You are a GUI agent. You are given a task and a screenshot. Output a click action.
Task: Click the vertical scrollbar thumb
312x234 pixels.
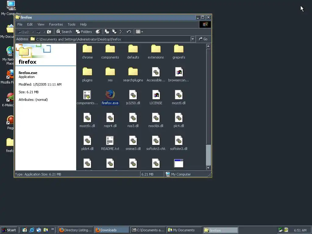[208, 155]
